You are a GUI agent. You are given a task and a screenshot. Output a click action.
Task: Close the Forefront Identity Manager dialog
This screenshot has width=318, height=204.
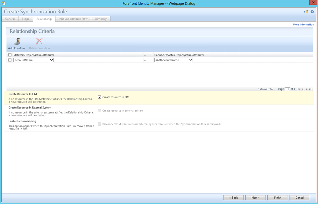314,3
